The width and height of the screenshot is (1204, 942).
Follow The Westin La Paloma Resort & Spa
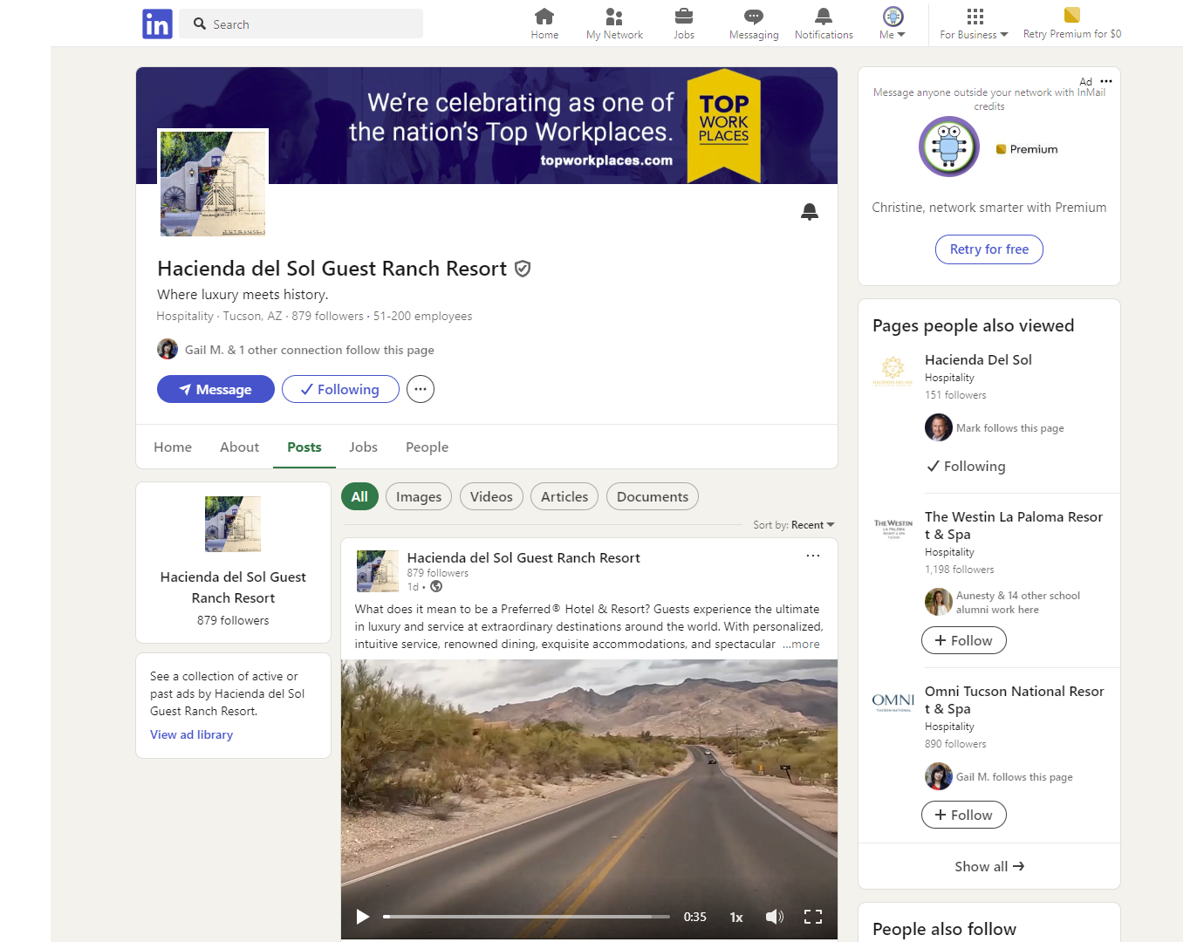pos(963,640)
